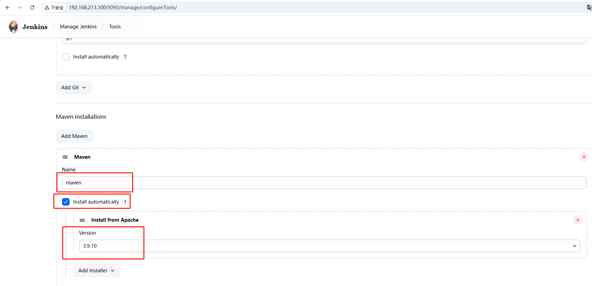Image resolution: width=592 pixels, height=286 pixels.
Task: Click the Install from Apache heading text
Action: click(x=115, y=220)
